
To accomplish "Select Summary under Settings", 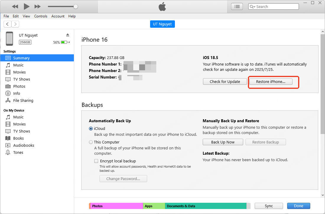I will pos(37,58).
